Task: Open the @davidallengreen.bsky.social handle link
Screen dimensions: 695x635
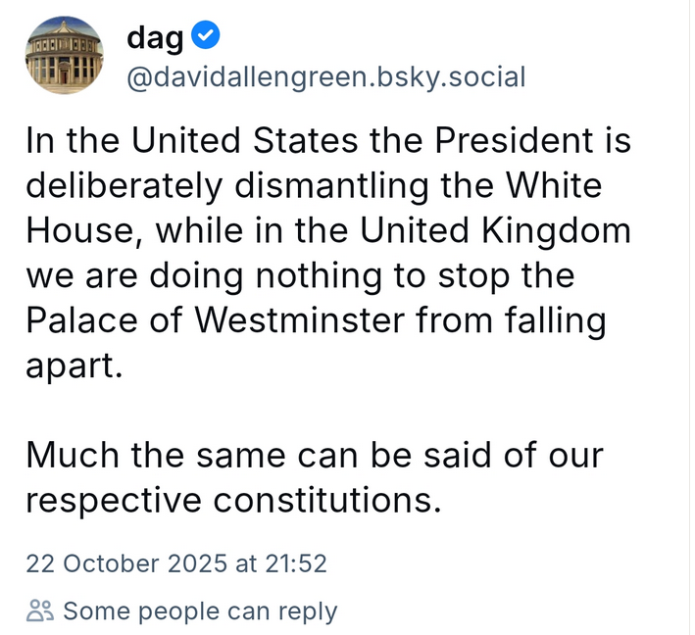Action: [x=325, y=76]
